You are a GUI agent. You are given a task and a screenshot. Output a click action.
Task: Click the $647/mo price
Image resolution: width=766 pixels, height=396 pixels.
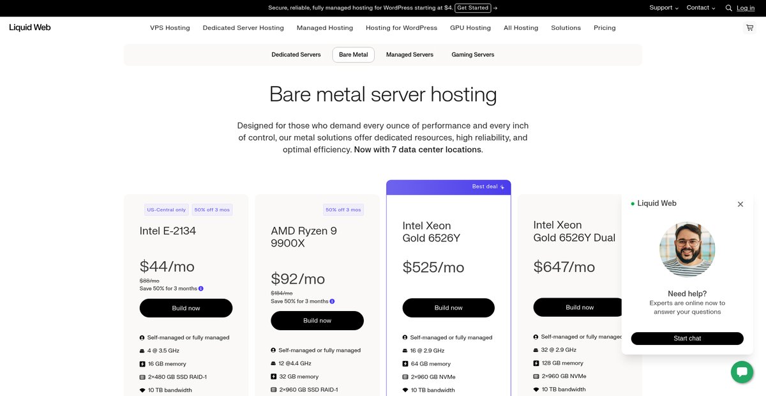tap(564, 266)
